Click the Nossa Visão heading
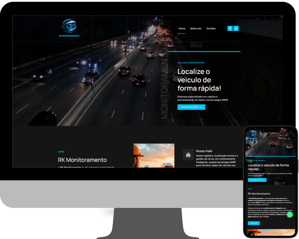The width and height of the screenshot is (299, 239). point(204,151)
